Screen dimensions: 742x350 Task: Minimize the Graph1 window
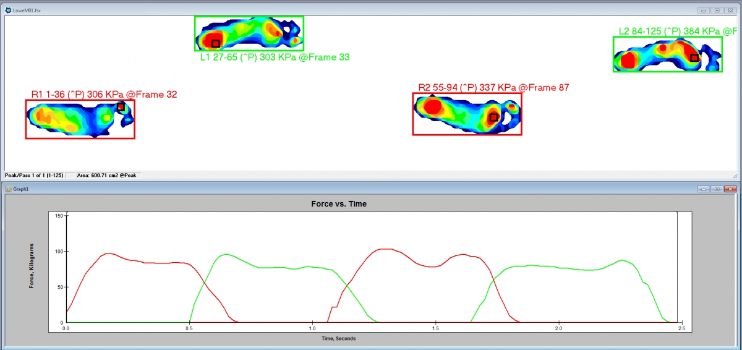705,189
